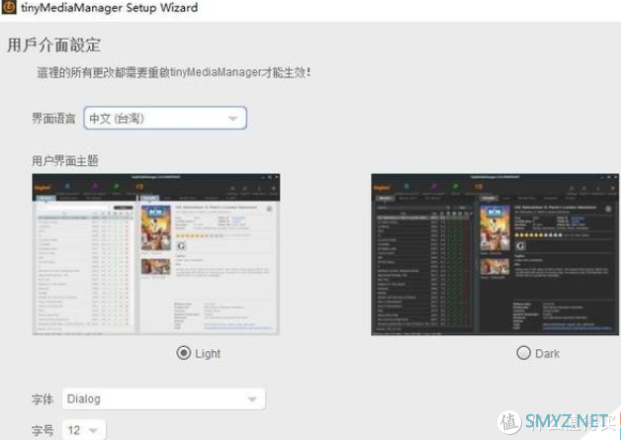The image size is (621, 440).
Task: Click the 用户界面主题 label
Action: tap(65, 161)
